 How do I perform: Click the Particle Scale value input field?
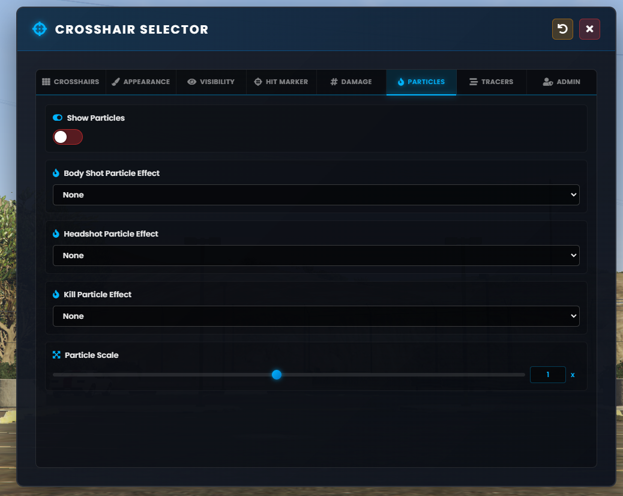coord(547,374)
